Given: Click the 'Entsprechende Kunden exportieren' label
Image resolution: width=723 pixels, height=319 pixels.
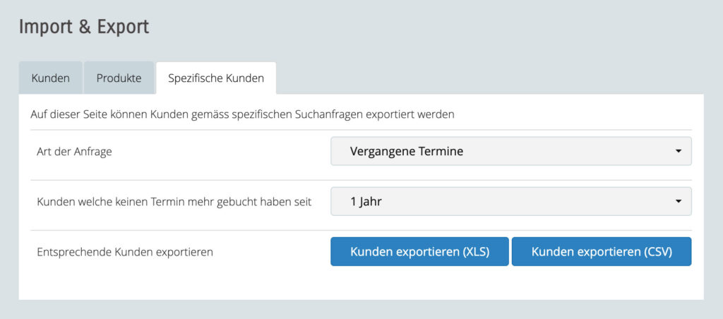Looking at the screenshot, I should tap(125, 251).
